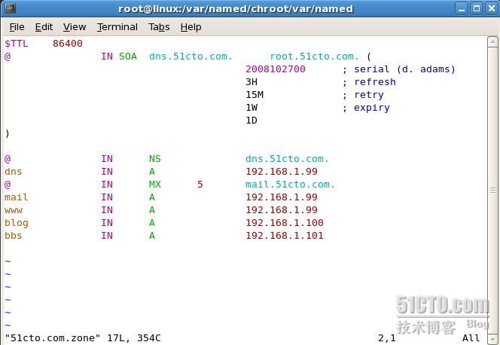The height and width of the screenshot is (345, 500).
Task: Click the 'mail' host name
Action: 17,197
